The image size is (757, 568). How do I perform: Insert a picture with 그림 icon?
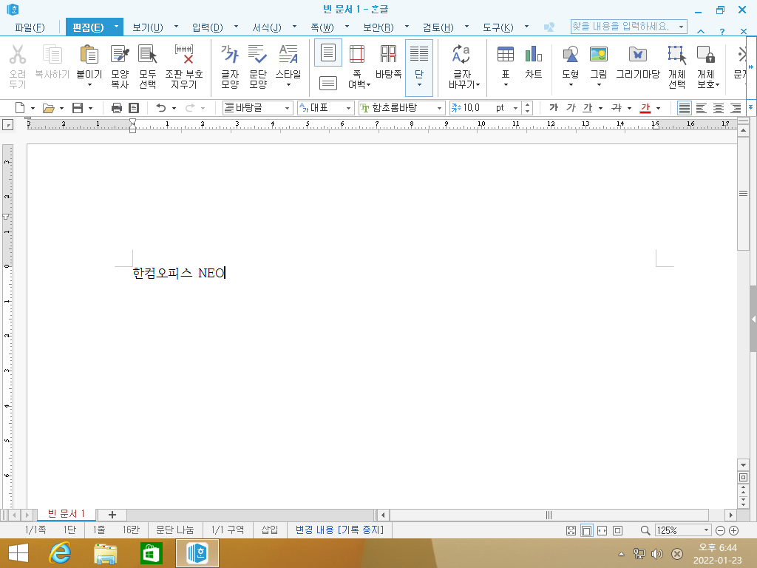599,54
